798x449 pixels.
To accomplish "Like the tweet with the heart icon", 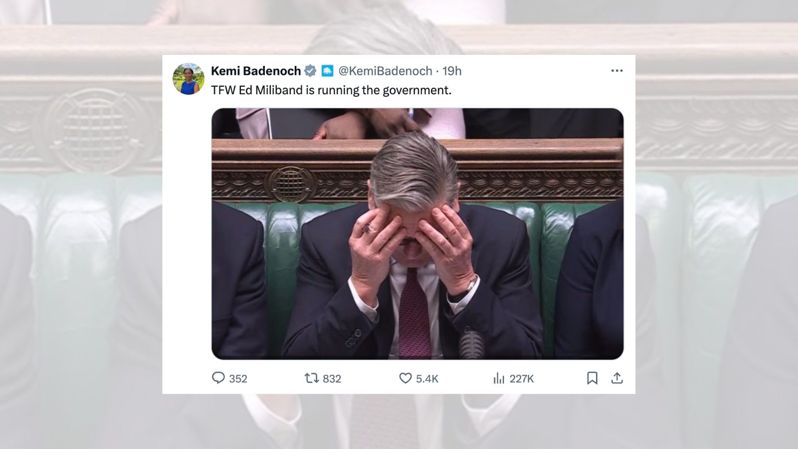I will [x=405, y=378].
